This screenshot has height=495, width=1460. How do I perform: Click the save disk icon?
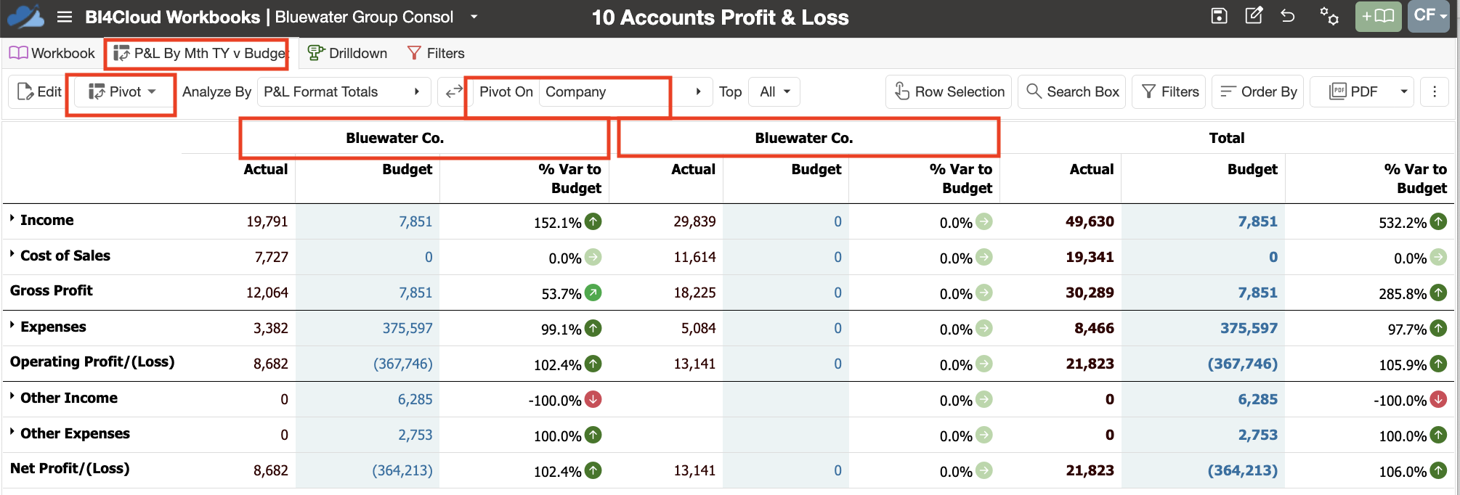tap(1220, 16)
